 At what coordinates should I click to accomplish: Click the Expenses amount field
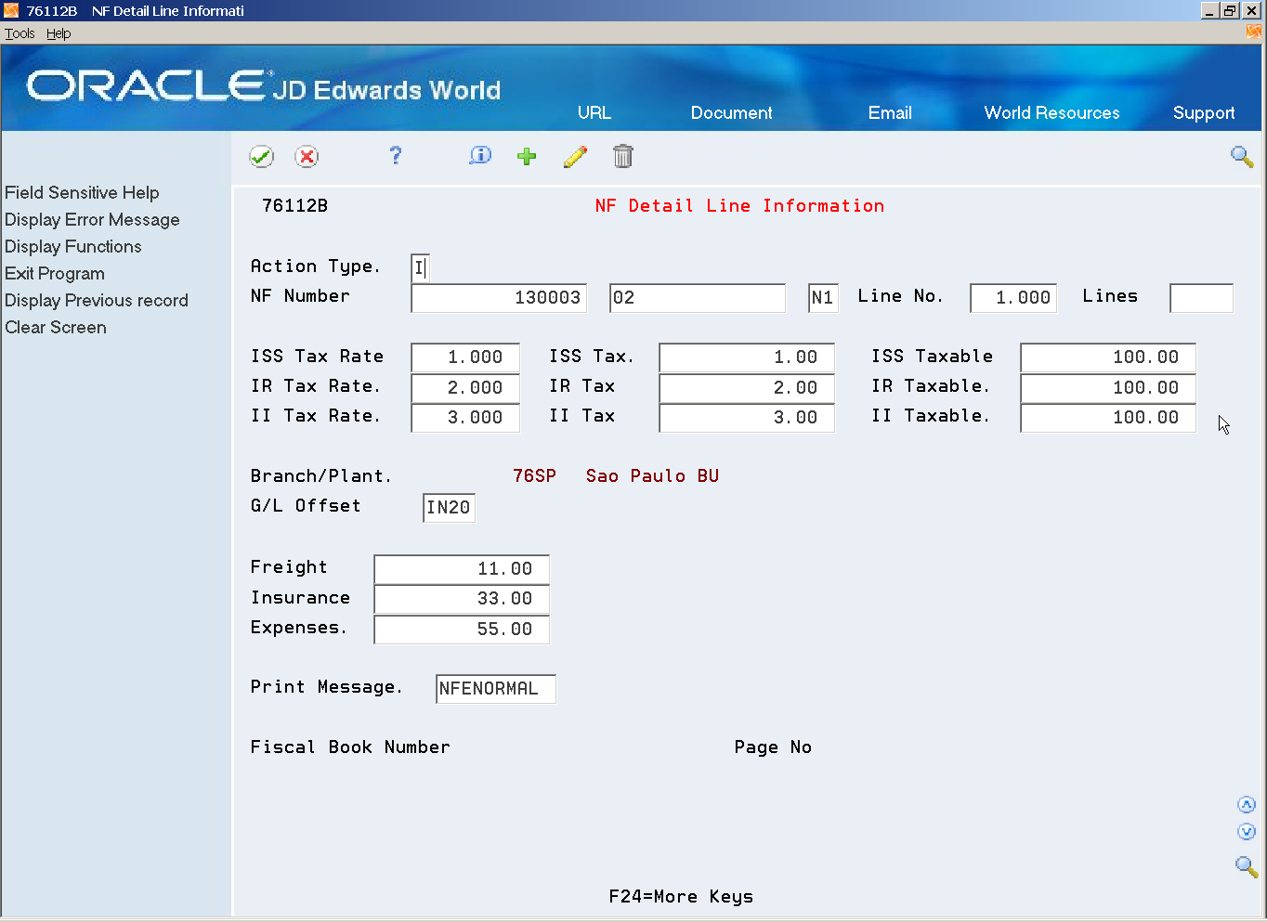click(462, 630)
